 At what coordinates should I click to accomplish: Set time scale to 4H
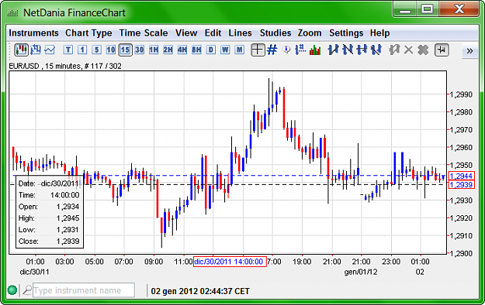(x=182, y=50)
